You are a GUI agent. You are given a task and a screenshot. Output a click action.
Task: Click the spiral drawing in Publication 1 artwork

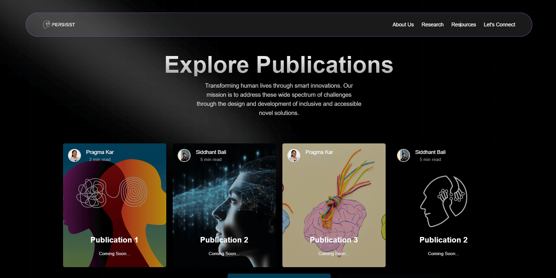133,192
